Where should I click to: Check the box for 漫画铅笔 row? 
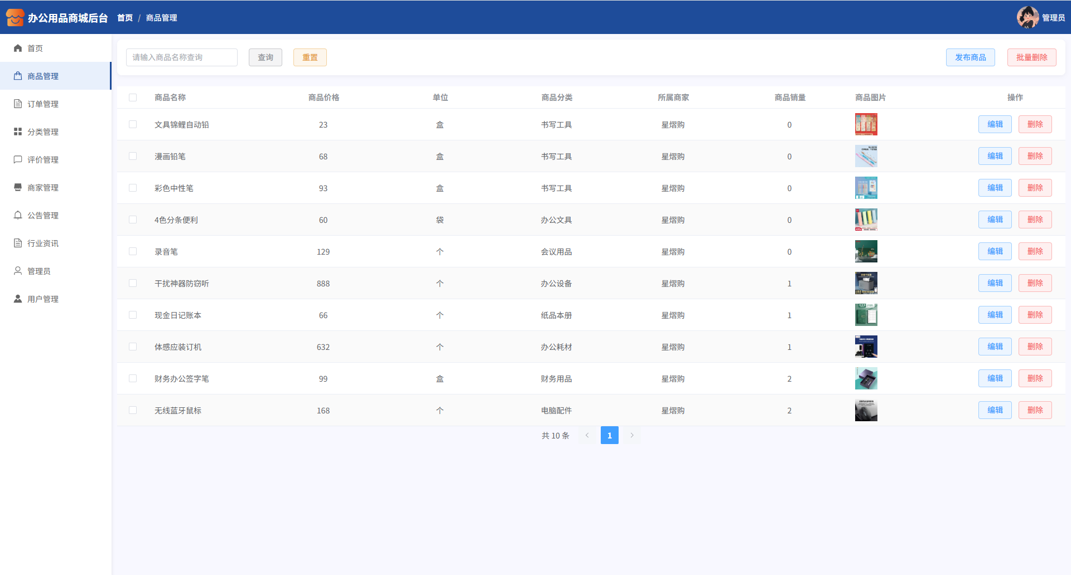click(133, 157)
